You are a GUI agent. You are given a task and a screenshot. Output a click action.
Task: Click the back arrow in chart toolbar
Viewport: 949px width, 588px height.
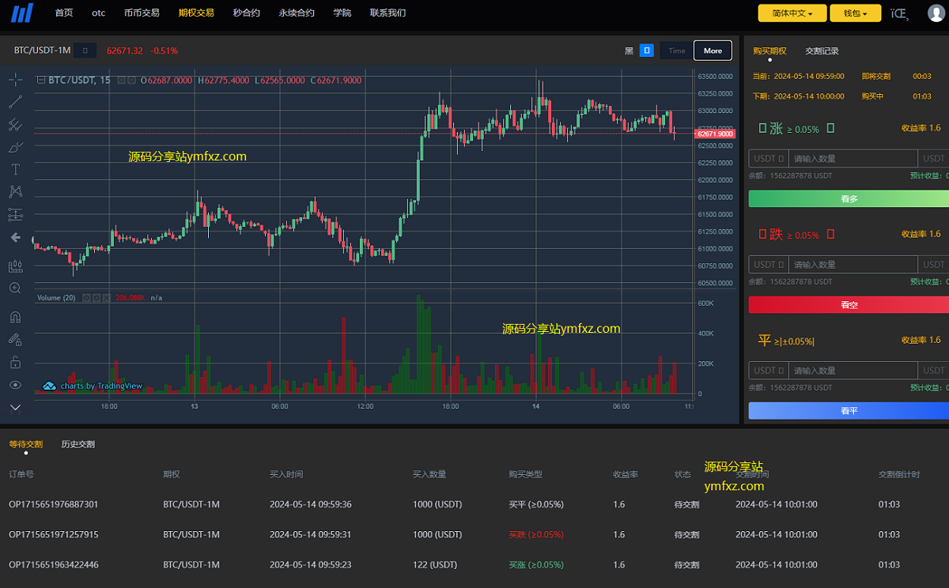point(15,237)
